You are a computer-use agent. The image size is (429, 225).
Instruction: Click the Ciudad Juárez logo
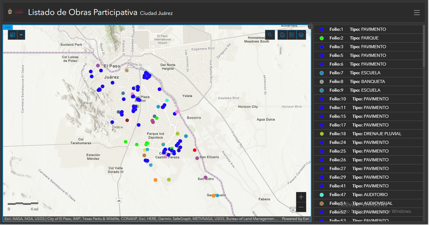click(x=16, y=12)
